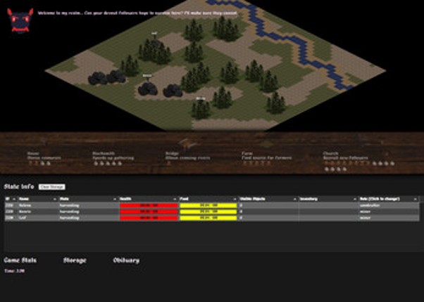The image size is (424, 302).
Task: Select the Church building option
Action: [331, 153]
